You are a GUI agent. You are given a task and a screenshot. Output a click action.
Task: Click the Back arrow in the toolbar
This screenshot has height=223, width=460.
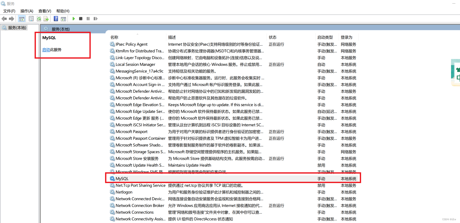[4, 19]
